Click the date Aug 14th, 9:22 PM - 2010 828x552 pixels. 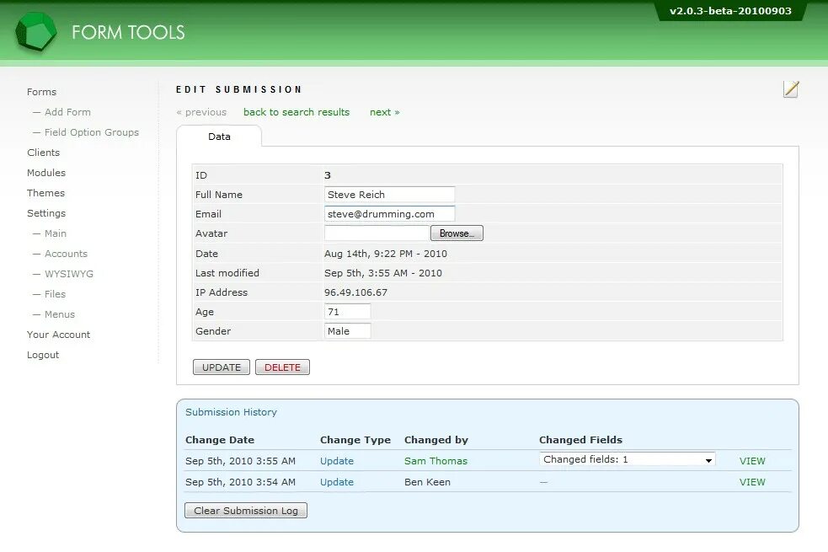[x=386, y=254]
